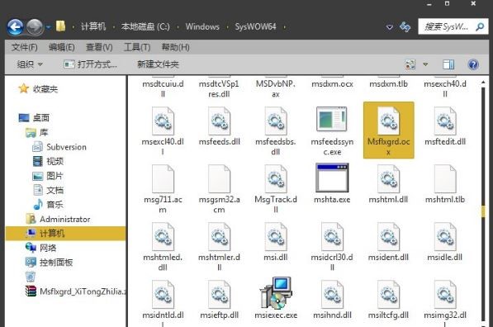Click the folder icon in address bar
493x327 pixels.
click(x=60, y=26)
